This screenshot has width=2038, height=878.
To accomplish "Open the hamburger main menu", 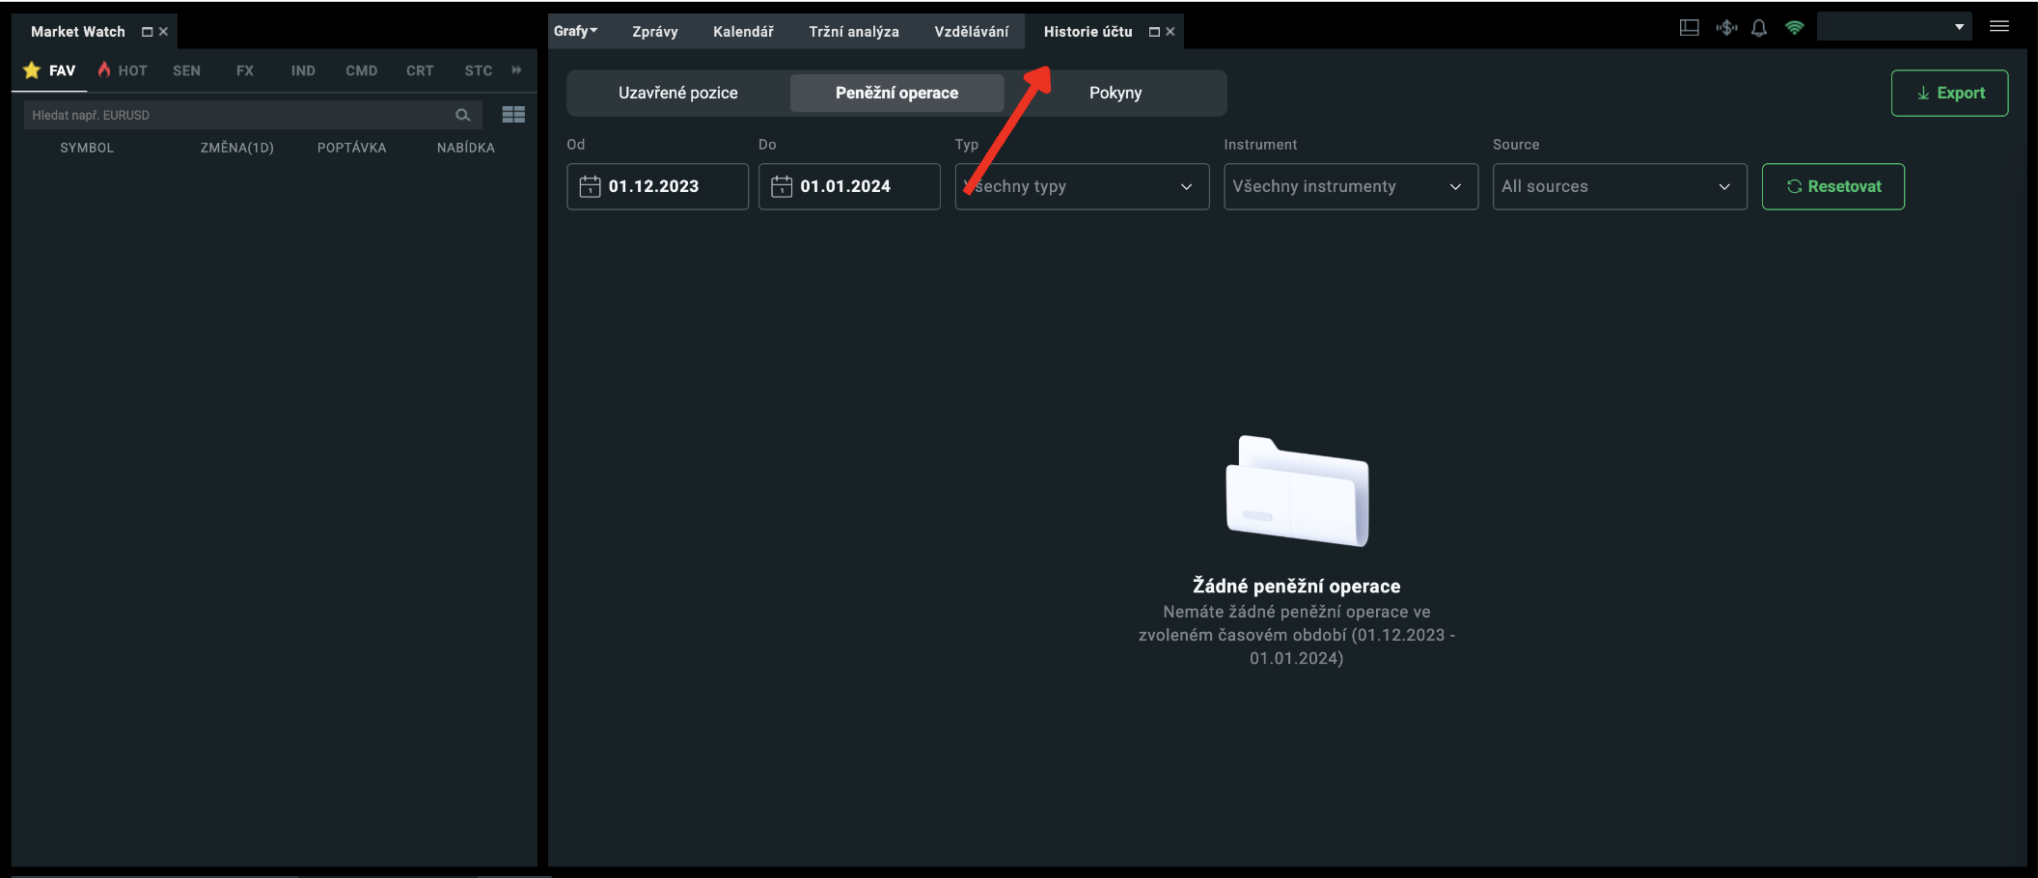I will point(1999,27).
